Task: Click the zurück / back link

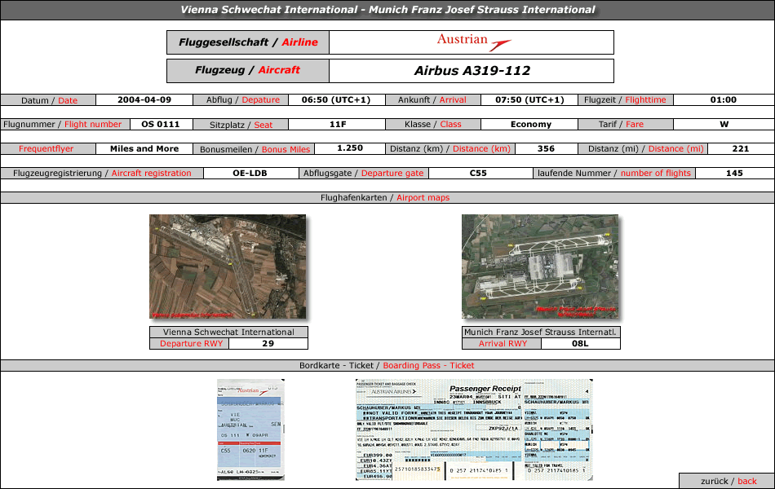Action: click(728, 481)
